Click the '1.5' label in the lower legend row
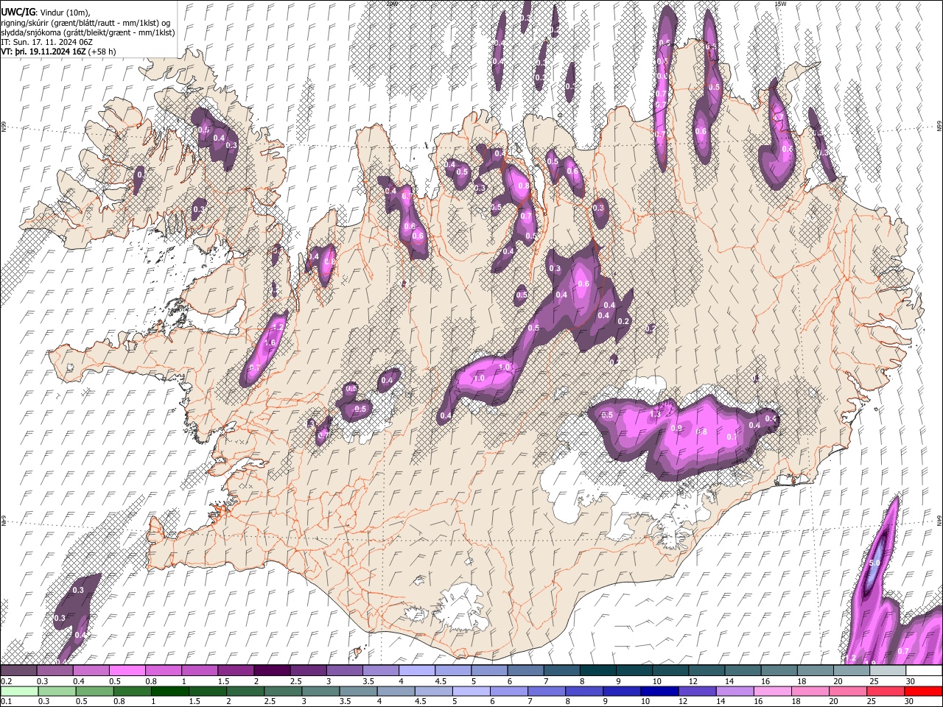The image size is (943, 707). tap(195, 703)
